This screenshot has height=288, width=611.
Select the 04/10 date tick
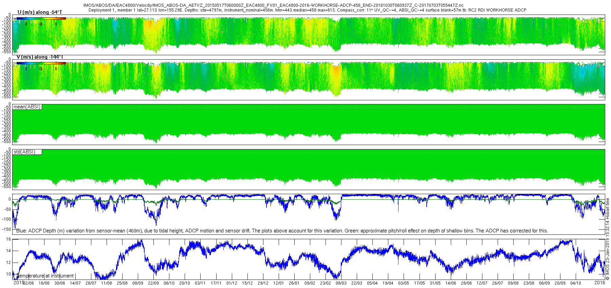click(576, 283)
